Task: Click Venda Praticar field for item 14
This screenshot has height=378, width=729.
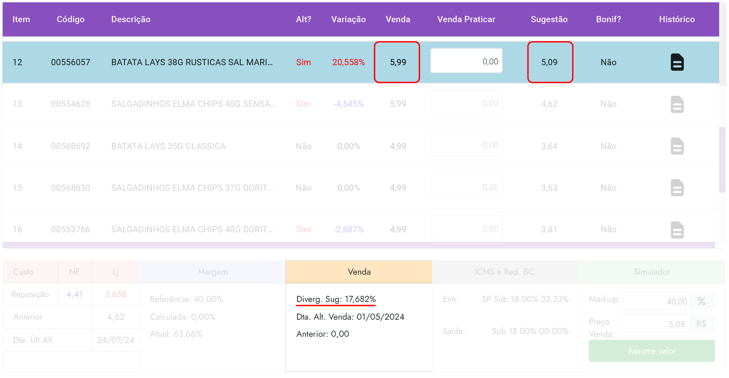Action: 466,145
